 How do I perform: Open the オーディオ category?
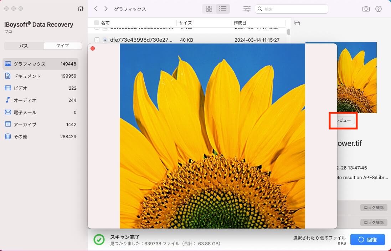[x=23, y=100]
